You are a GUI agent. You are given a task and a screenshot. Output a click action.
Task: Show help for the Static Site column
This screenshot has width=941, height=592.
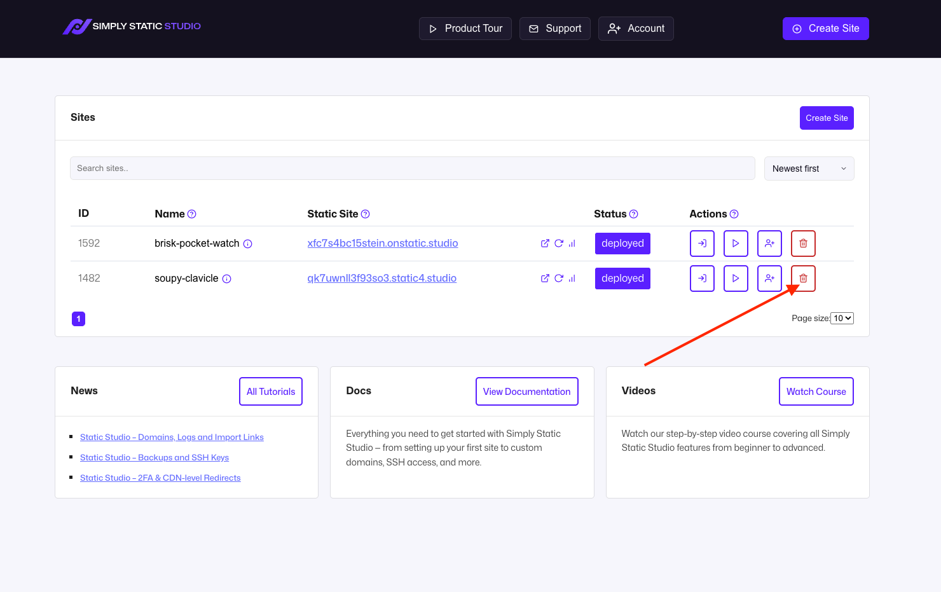pyautogui.click(x=366, y=214)
